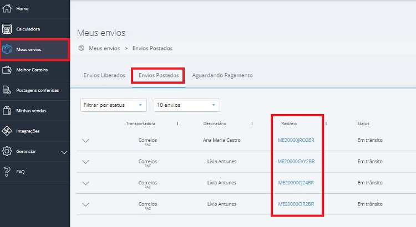Go to Home in sidebar
Viewport: 416px width, 227px height.
tap(22, 9)
